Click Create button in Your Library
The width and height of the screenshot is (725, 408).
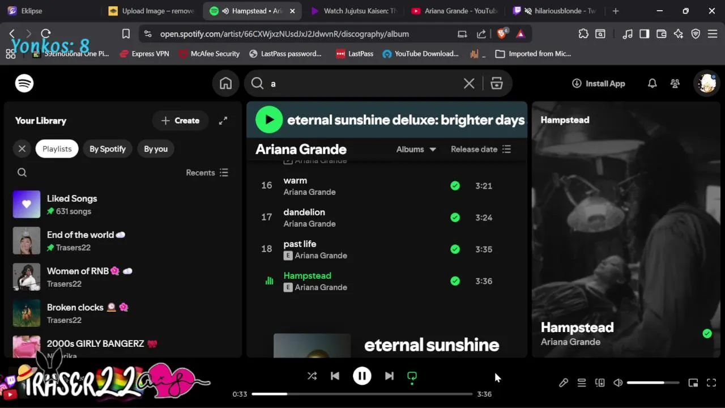[180, 121]
